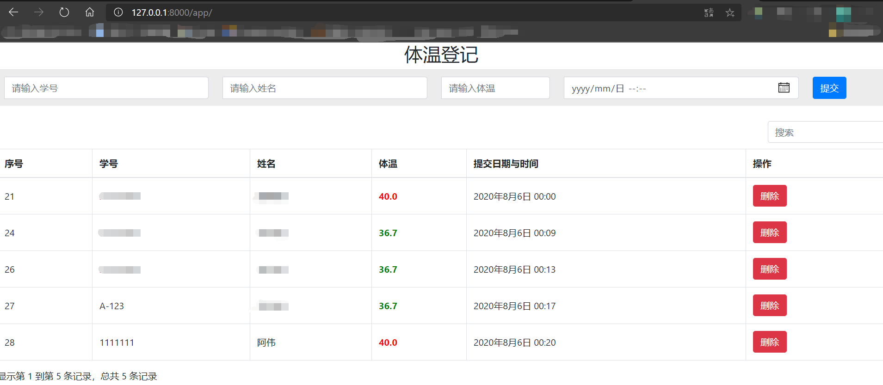Click the translate page icon
Image resolution: width=883 pixels, height=385 pixels.
click(x=709, y=13)
